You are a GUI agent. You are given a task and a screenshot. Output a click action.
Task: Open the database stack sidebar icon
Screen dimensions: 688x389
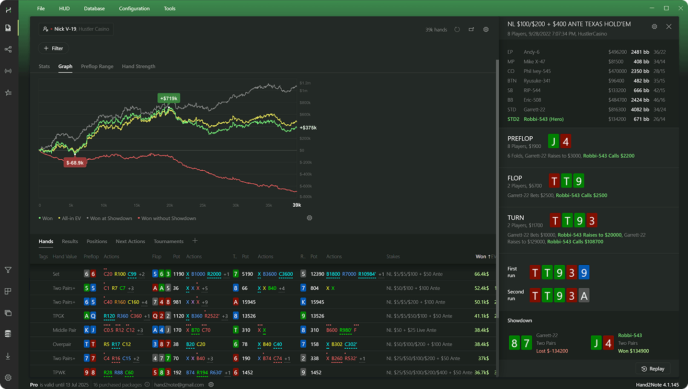coord(8,334)
